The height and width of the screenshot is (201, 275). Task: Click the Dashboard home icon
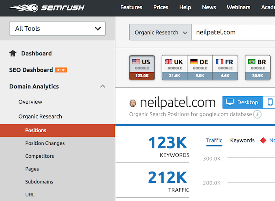click(13, 53)
